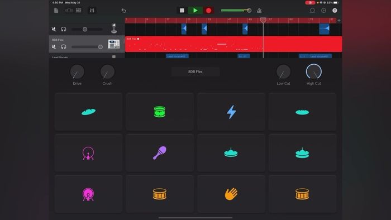Viewport: 391px width, 220px height.
Task: Select the red 808 Flex region
Action: tap(233, 44)
